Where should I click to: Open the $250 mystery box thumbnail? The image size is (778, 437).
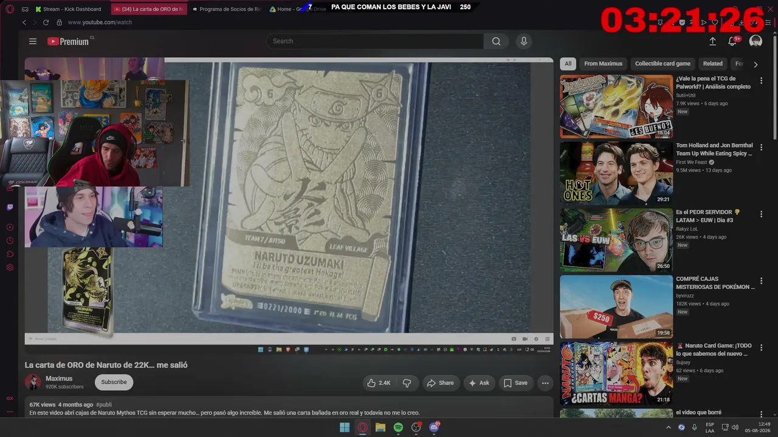coord(616,307)
